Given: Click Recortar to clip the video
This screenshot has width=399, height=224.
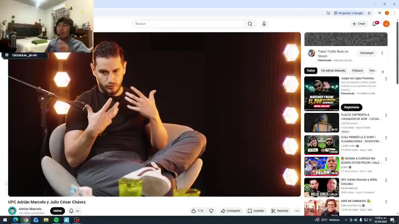Looking at the screenshot, I should 280,211.
